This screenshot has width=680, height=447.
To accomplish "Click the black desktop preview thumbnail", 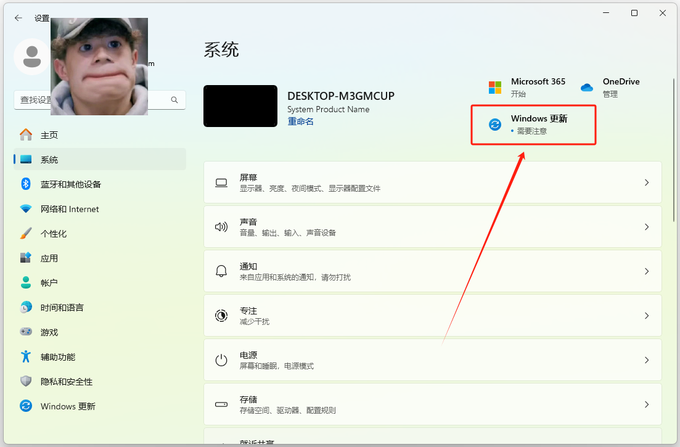I will pos(240,106).
